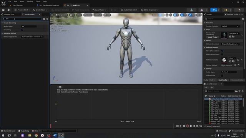This screenshot has width=246, height=138.
Task: Open the Create Asset dropdown
Action: coord(40,10)
